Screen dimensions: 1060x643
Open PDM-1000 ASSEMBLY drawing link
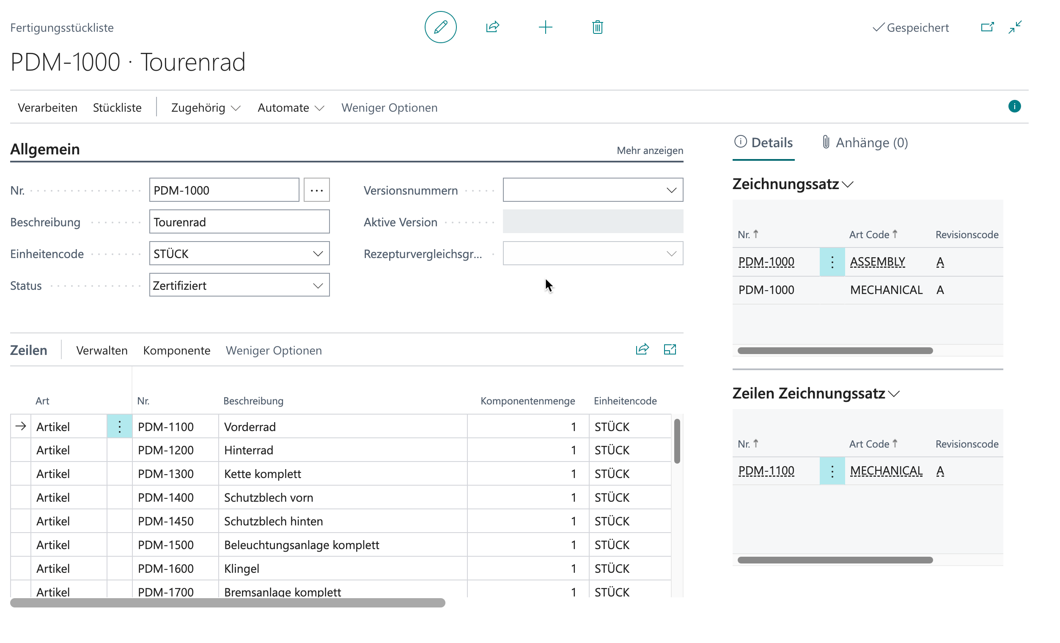click(766, 262)
